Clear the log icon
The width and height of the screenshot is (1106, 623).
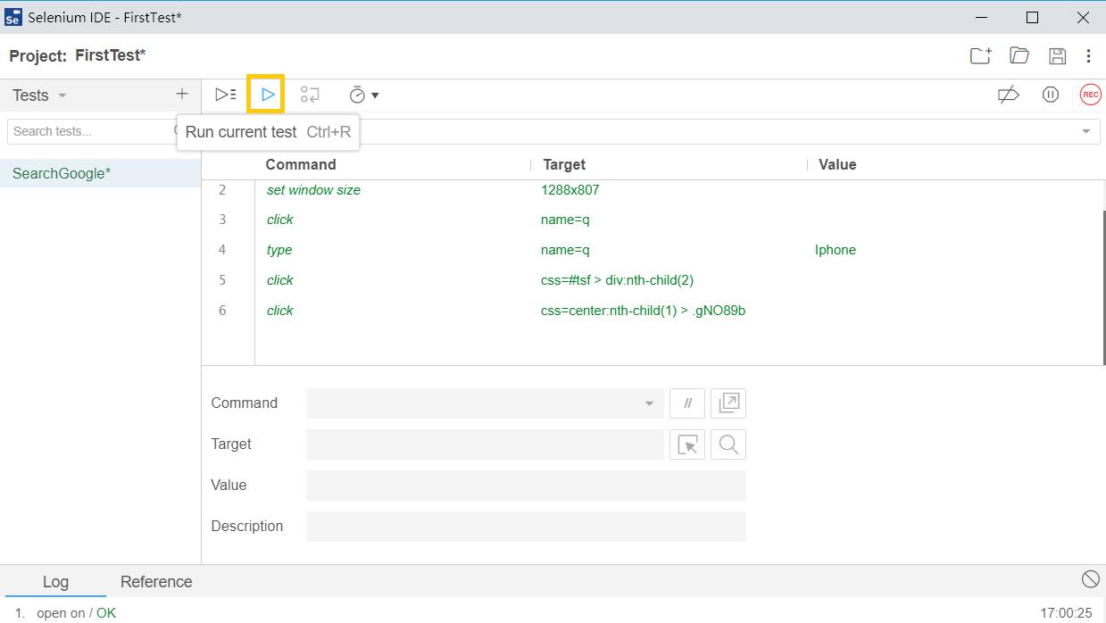(x=1090, y=579)
